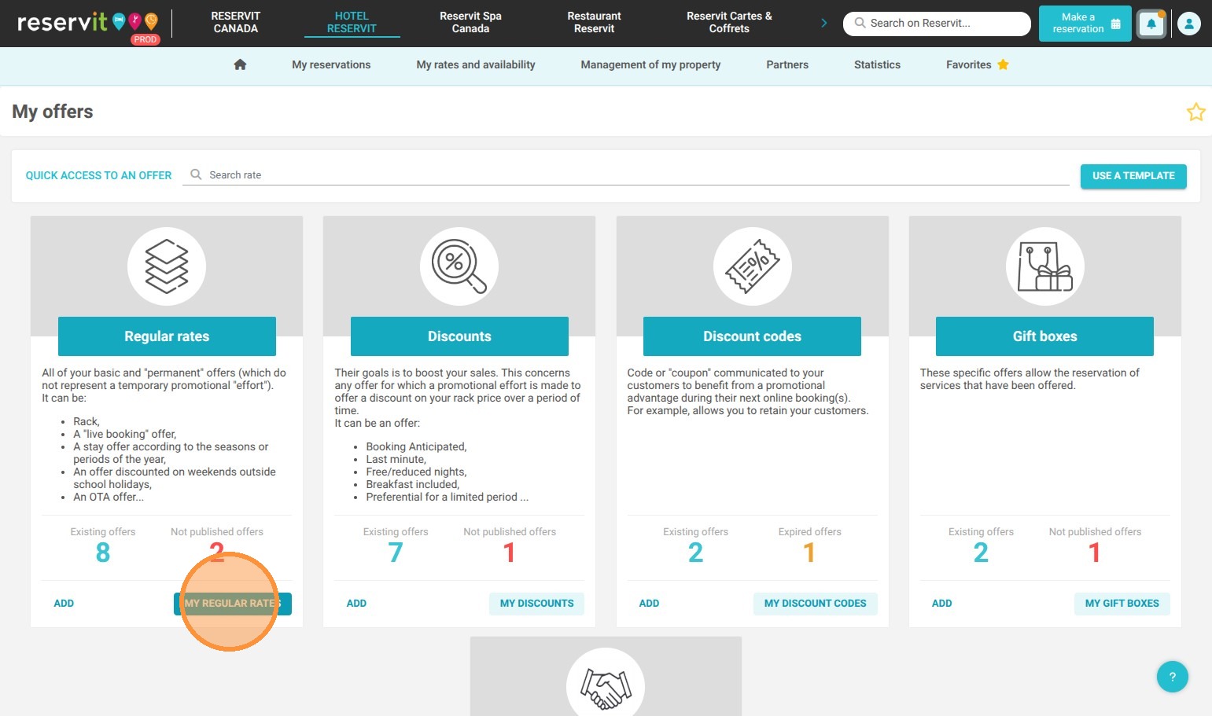
Task: Open Restaurant Reservit
Action: coord(594,22)
